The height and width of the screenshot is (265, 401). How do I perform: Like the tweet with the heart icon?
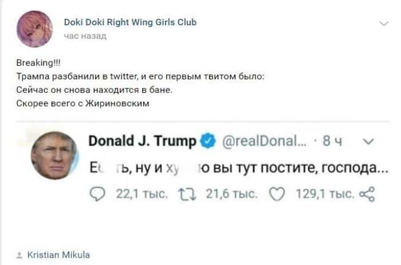[x=277, y=194]
